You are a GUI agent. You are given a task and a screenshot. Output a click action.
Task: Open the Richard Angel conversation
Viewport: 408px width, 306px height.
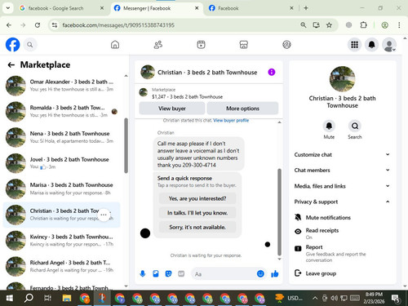point(61,266)
